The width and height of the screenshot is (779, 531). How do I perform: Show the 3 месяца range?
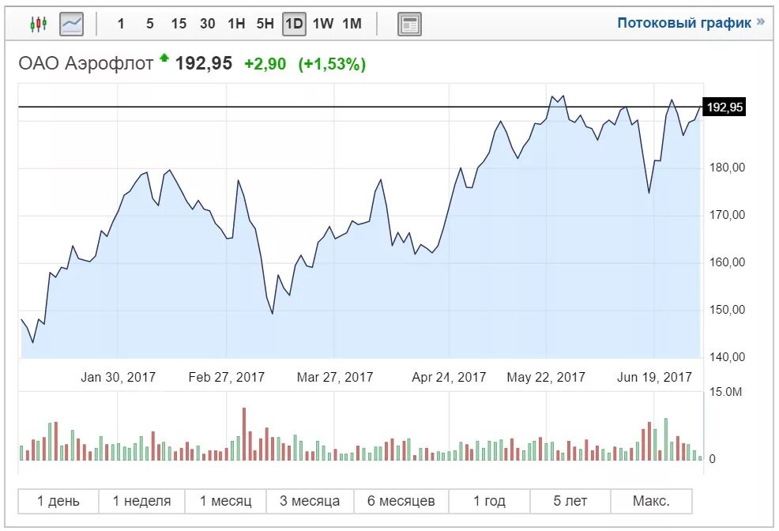(310, 501)
